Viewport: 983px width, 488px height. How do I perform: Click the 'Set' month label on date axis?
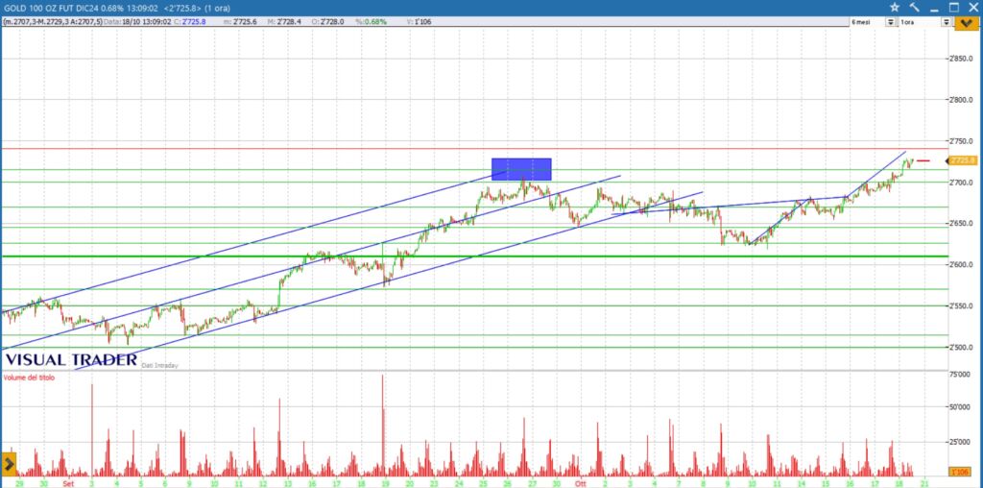point(68,483)
